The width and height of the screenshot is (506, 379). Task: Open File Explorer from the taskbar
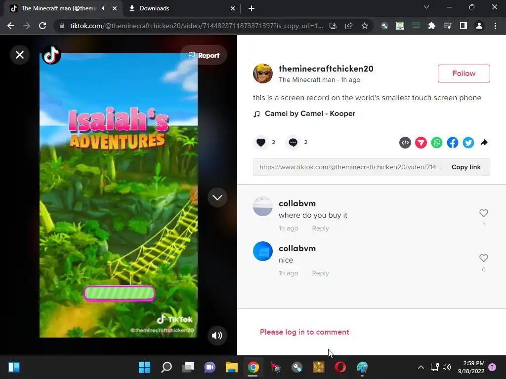tap(232, 367)
